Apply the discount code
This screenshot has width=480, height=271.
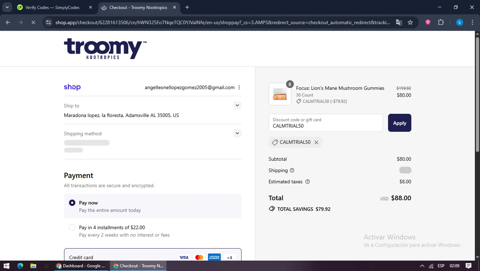coord(400,123)
